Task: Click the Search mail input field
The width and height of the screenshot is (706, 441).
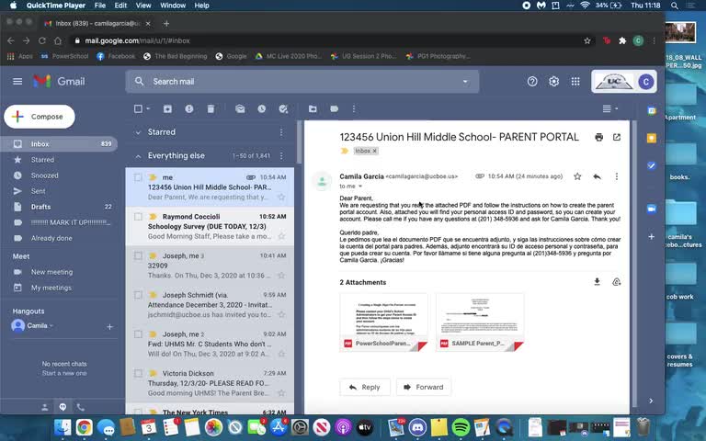Action: click(x=302, y=82)
